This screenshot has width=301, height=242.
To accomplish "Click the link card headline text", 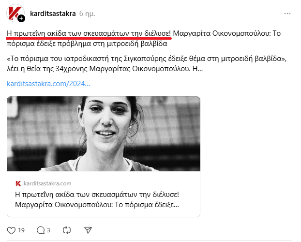I will click(x=97, y=199).
